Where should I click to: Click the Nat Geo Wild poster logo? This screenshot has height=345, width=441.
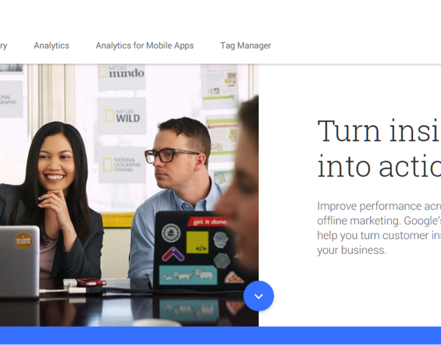pos(122,116)
